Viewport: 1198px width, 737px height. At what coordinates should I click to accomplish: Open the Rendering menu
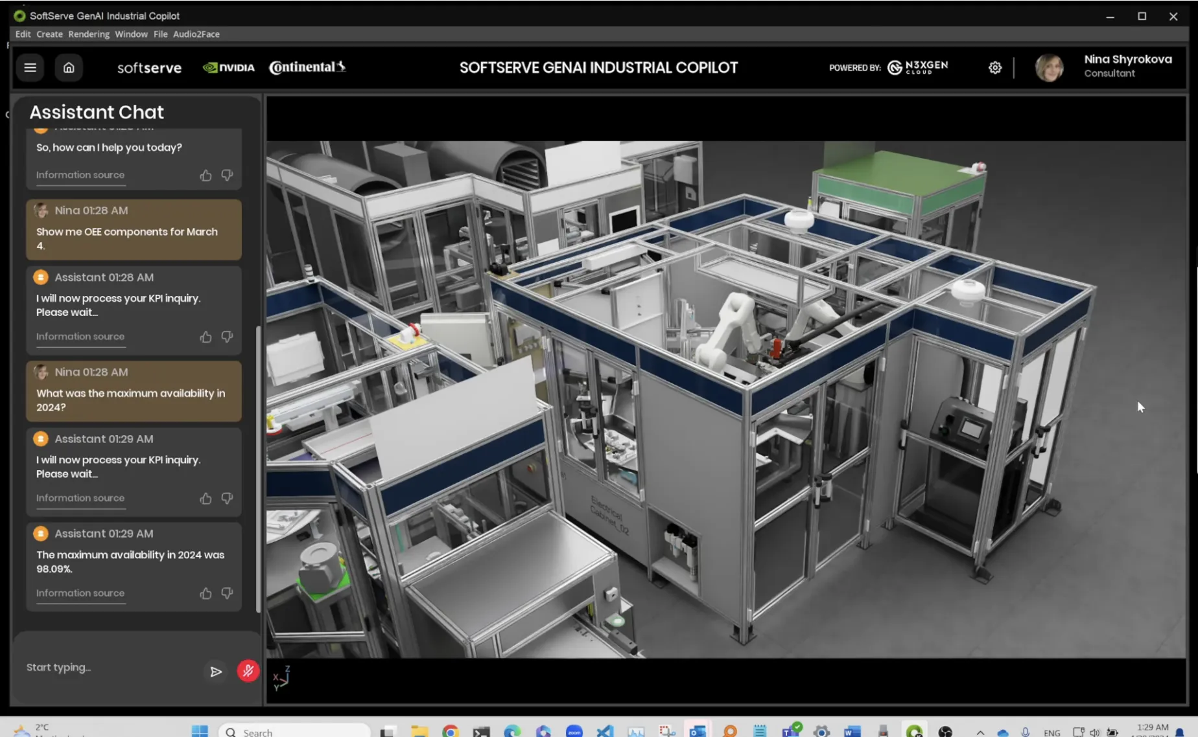coord(89,34)
